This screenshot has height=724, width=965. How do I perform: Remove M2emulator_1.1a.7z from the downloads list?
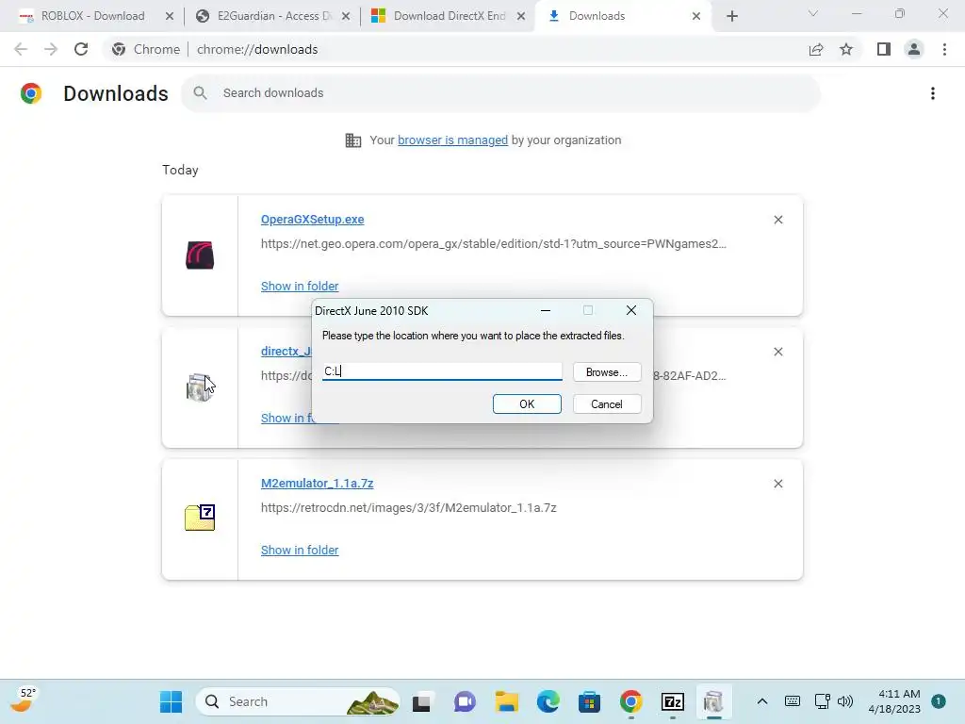(x=777, y=484)
